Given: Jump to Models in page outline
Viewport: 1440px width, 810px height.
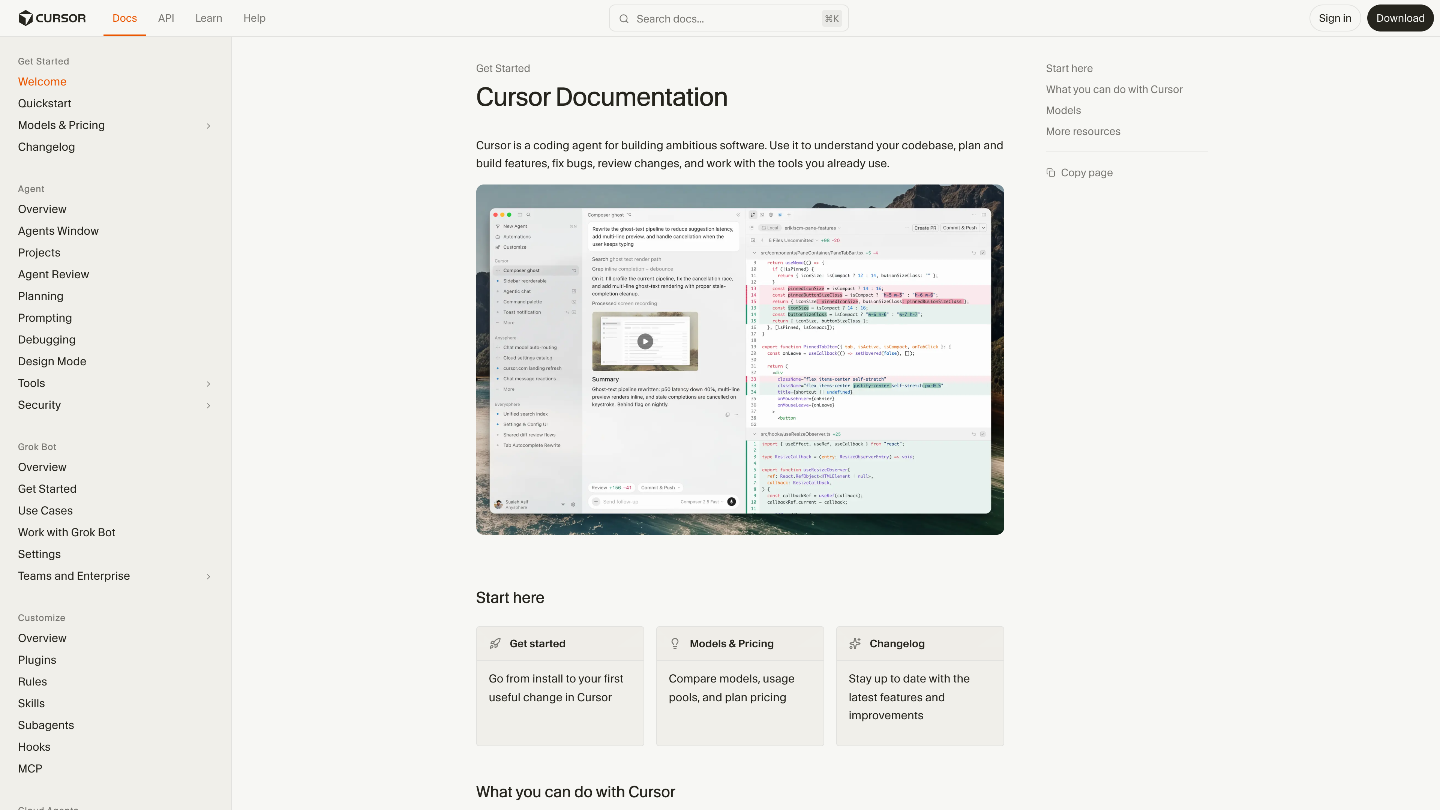Looking at the screenshot, I should [x=1063, y=111].
